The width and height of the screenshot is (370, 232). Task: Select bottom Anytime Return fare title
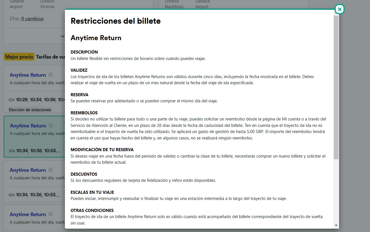(28, 214)
